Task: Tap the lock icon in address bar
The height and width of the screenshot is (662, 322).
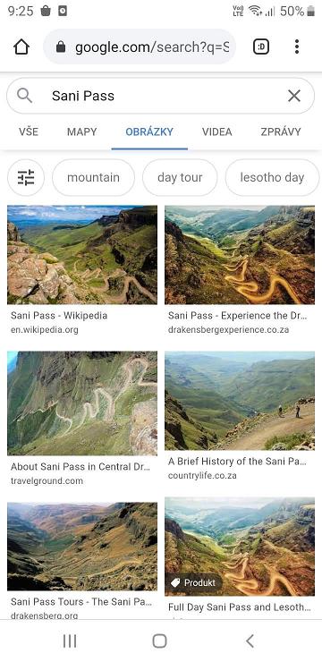Action: point(61,47)
